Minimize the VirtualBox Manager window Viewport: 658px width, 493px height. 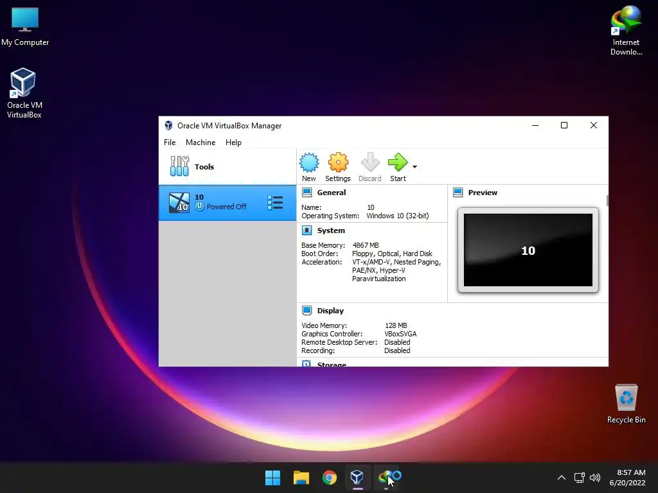535,125
